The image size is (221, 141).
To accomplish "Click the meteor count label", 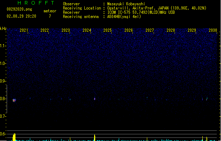I will (x=50, y=11).
